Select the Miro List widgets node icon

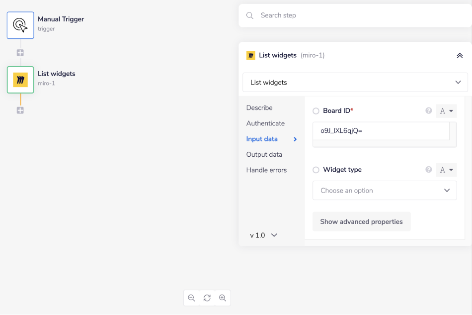[20, 80]
